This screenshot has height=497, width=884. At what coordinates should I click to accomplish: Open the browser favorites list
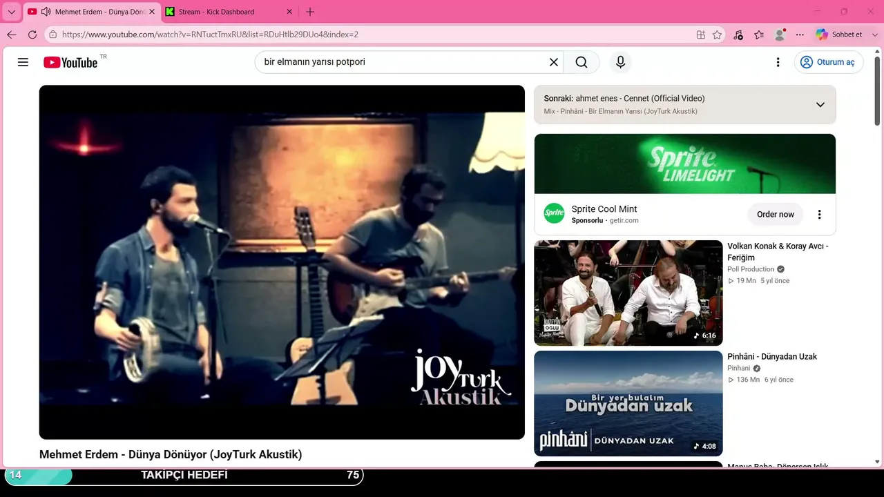[x=759, y=35]
